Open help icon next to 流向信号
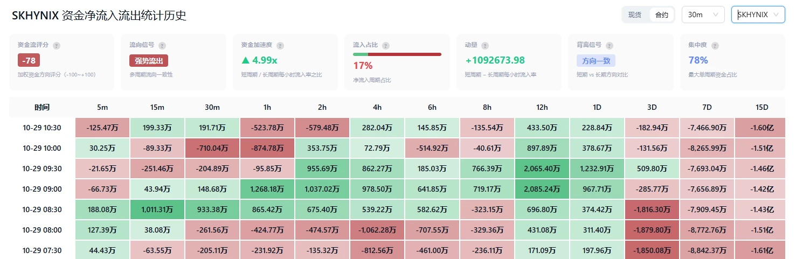The width and height of the screenshot is (810, 259). (162, 46)
